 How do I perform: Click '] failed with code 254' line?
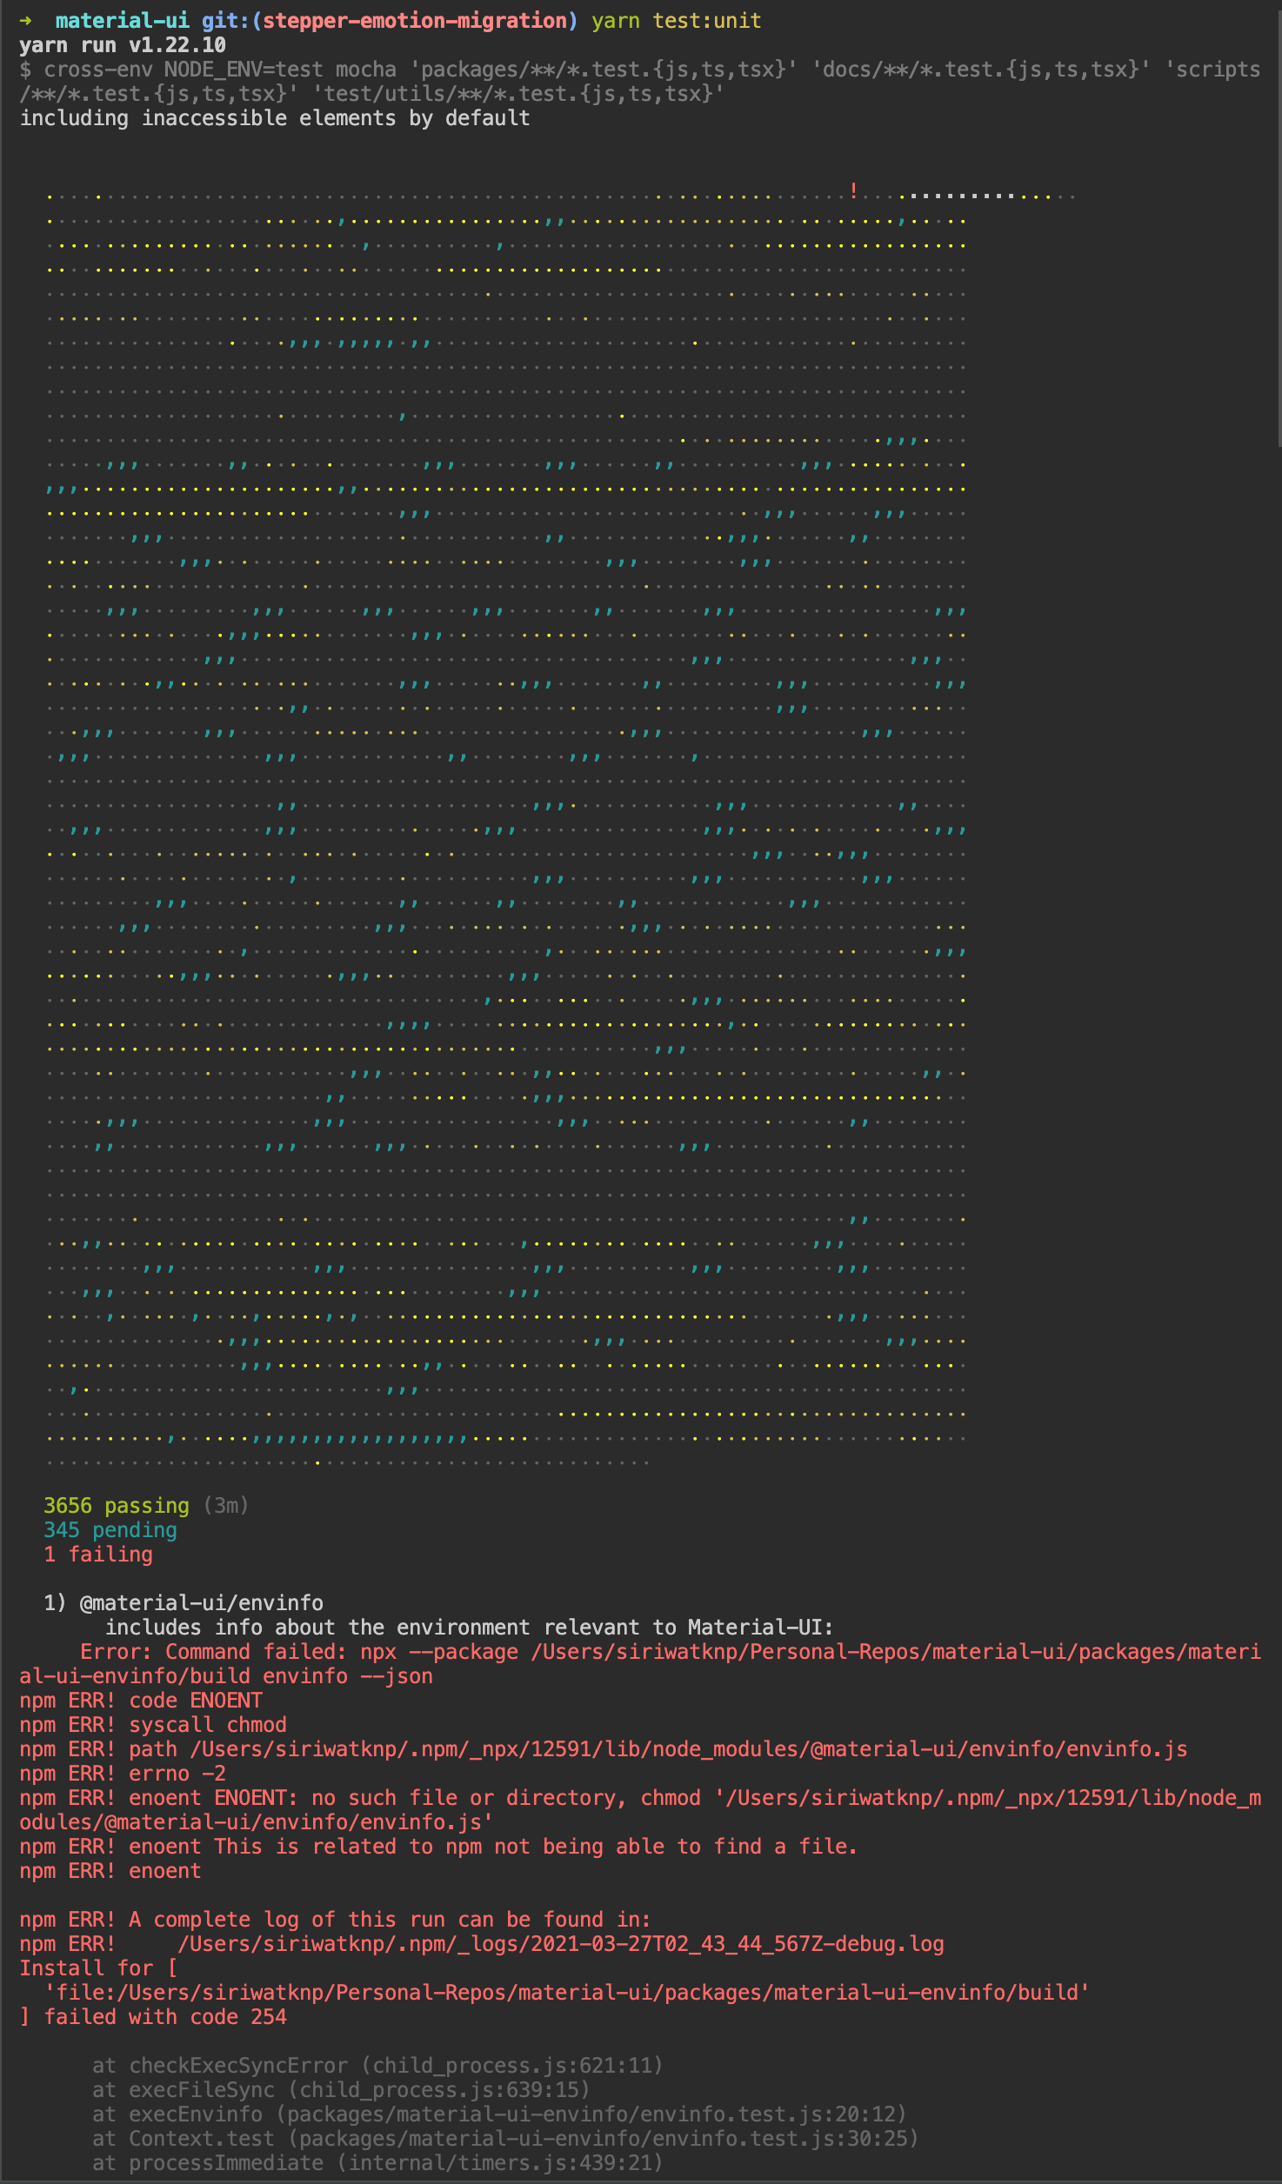pos(153,2017)
